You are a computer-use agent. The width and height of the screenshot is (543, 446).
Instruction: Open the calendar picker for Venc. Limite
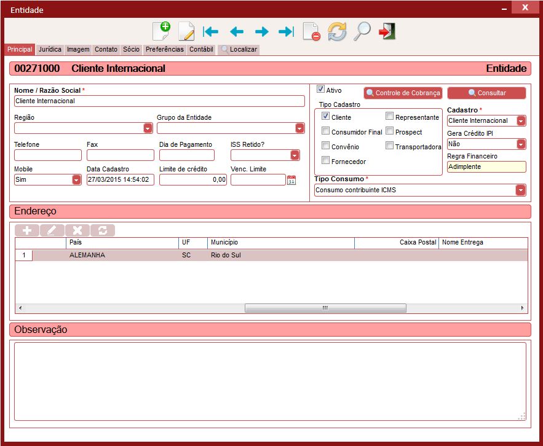click(x=291, y=180)
